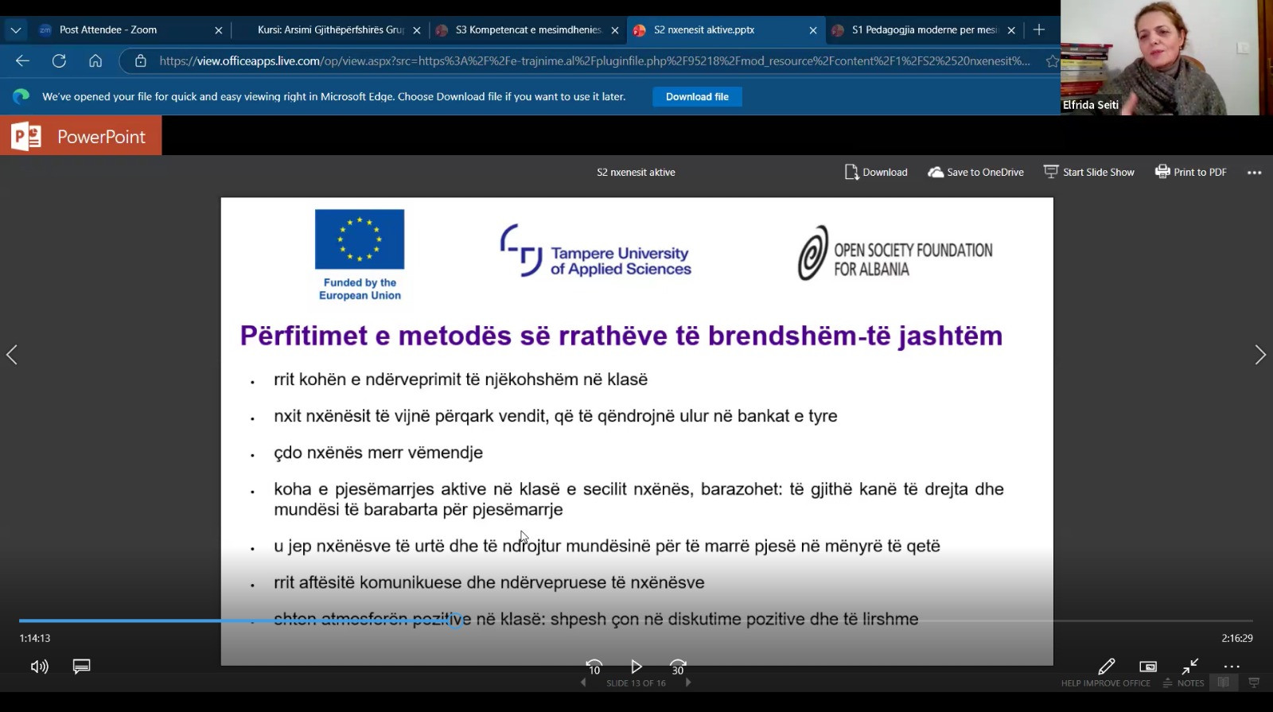
Task: Close the S3 Kompetencat tab
Action: point(615,30)
